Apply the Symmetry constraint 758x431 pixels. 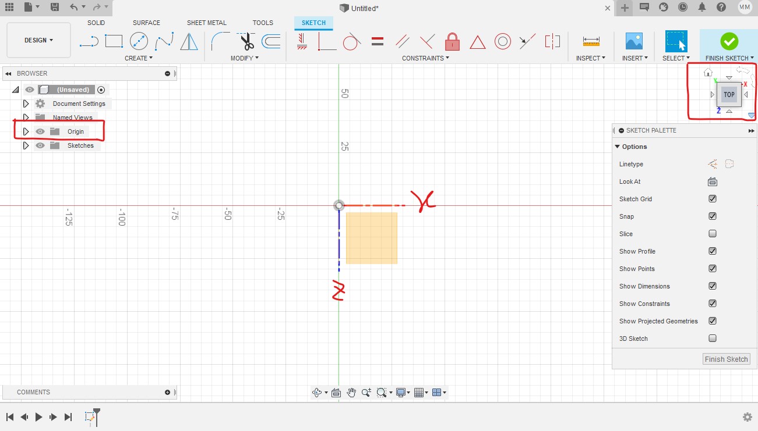coord(552,41)
